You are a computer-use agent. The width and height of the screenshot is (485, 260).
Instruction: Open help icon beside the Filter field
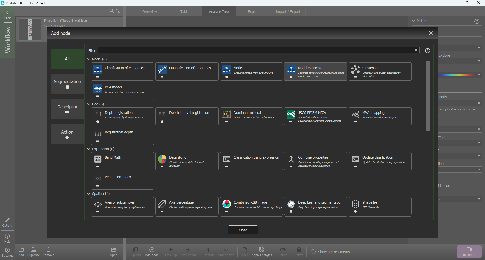(x=427, y=51)
